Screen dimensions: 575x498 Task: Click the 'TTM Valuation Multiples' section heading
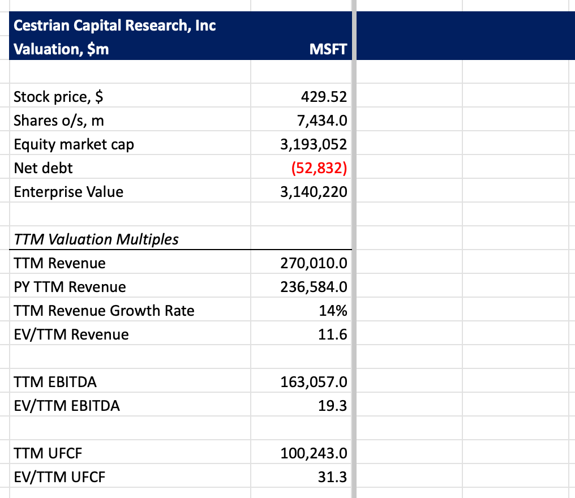tap(96, 239)
